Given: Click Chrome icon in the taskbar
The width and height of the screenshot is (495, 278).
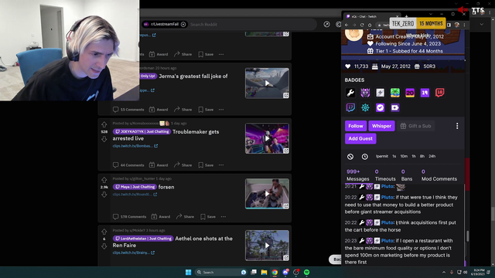Looking at the screenshot, I should (275, 272).
